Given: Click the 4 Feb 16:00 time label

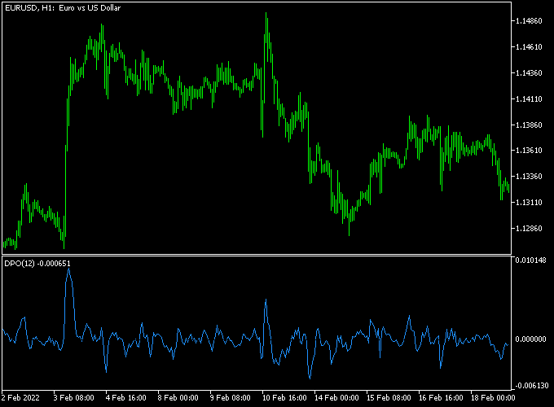Looking at the screenshot, I should point(125,398).
